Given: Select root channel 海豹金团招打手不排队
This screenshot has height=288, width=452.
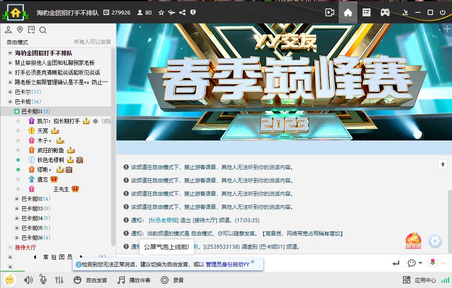Looking at the screenshot, I should tap(43, 53).
